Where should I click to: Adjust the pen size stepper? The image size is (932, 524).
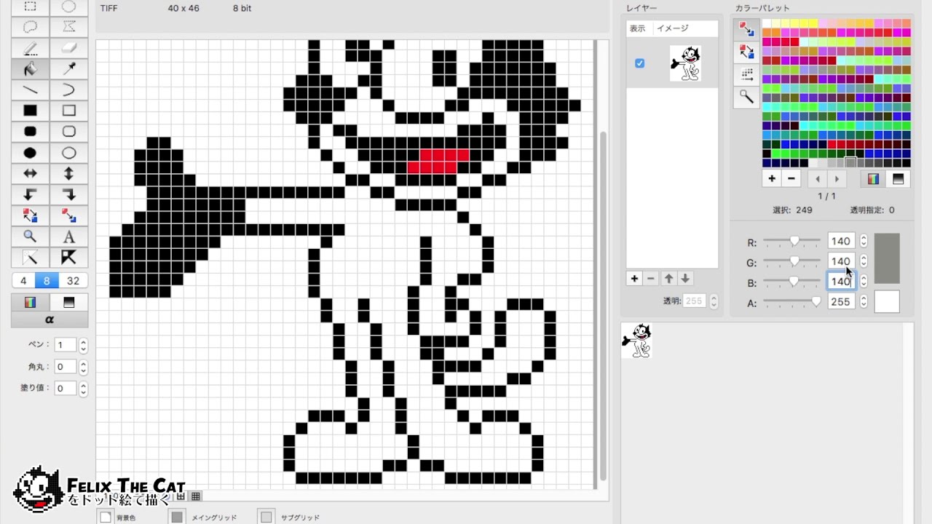83,346
